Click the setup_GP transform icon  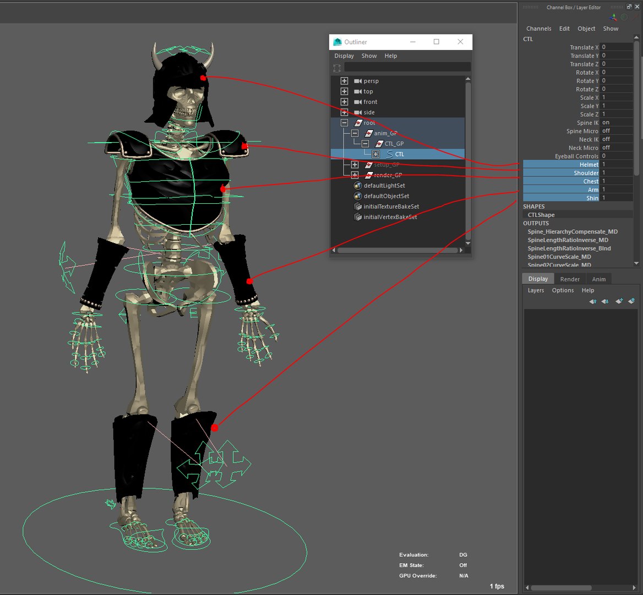coord(369,165)
